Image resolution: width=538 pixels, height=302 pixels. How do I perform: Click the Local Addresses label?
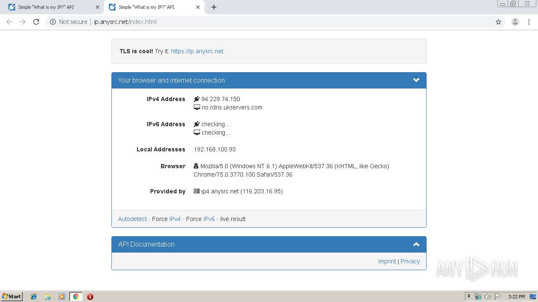[161, 149]
